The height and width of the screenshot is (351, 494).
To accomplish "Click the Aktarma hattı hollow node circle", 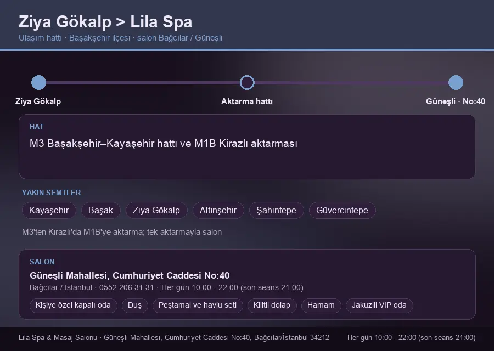I will coord(247,82).
